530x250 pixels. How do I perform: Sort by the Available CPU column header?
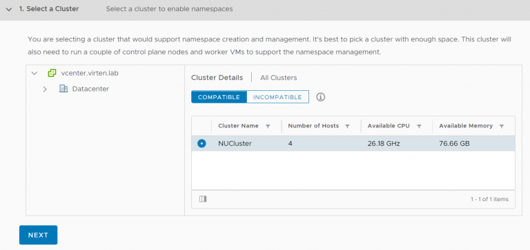point(389,126)
